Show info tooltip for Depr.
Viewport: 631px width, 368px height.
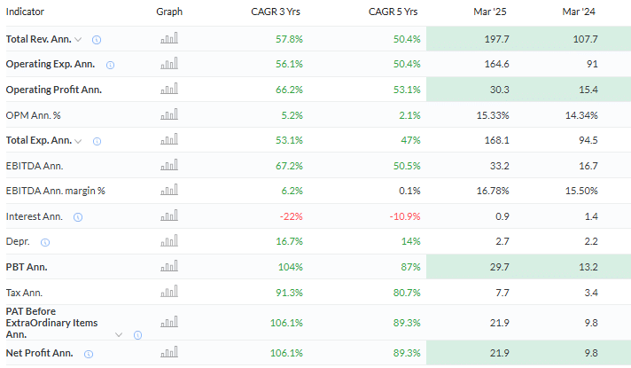tap(45, 242)
